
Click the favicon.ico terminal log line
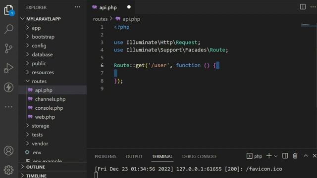click(188, 169)
